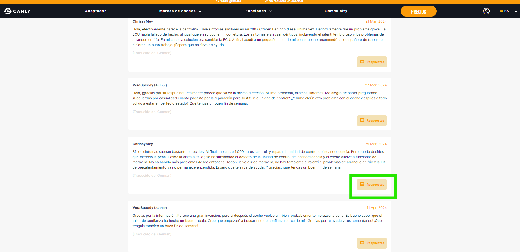Click the 21 Mar, 2024 date

point(376,21)
